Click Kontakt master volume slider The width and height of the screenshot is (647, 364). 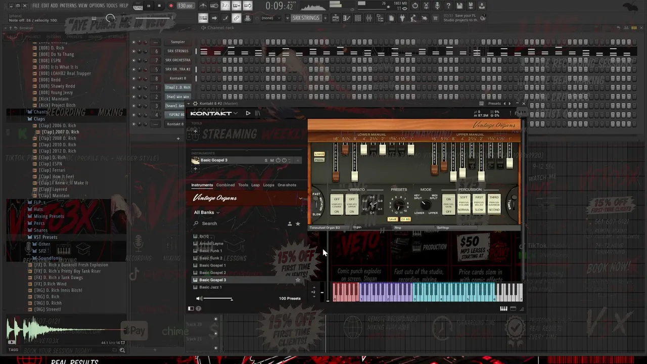[x=218, y=299]
